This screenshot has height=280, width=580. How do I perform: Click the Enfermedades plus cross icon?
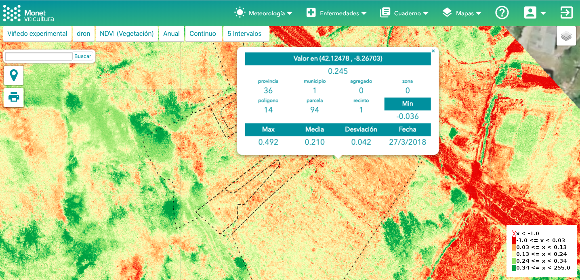point(311,13)
